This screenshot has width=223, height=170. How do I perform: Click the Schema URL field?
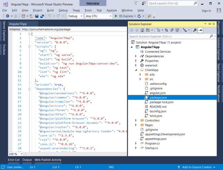[x=74, y=29]
